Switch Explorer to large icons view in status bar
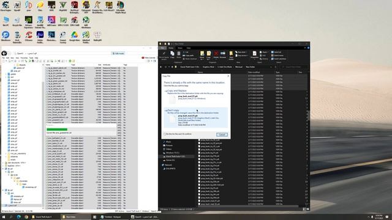Screen dimensions: 392x220 [x=307, y=209]
